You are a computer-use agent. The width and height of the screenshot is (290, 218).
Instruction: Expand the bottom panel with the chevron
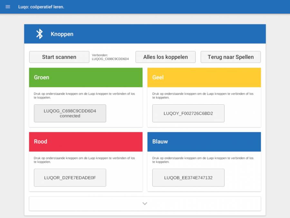click(145, 203)
